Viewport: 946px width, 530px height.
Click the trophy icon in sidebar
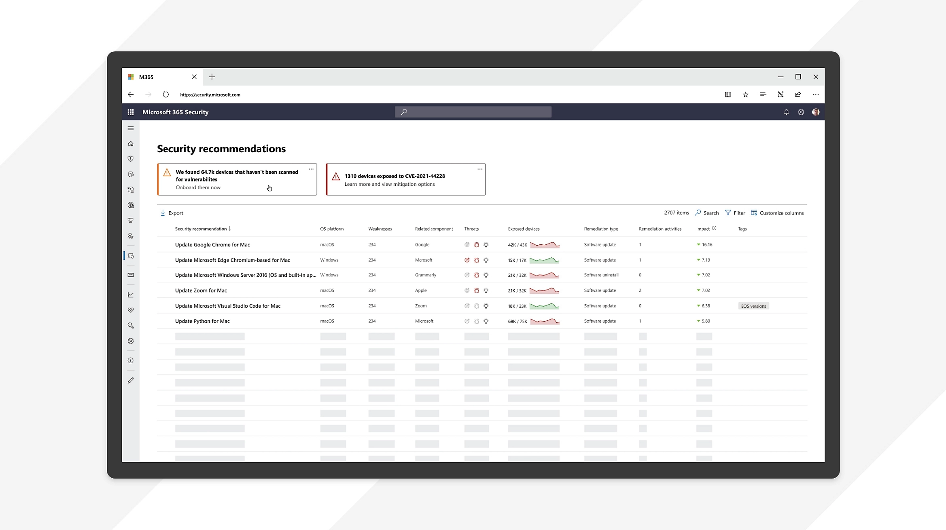(x=131, y=221)
